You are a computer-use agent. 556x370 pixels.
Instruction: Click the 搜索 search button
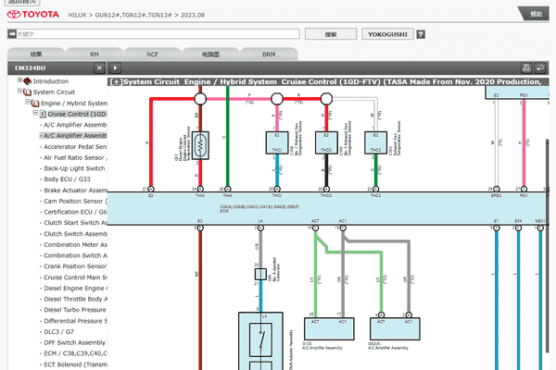click(331, 34)
